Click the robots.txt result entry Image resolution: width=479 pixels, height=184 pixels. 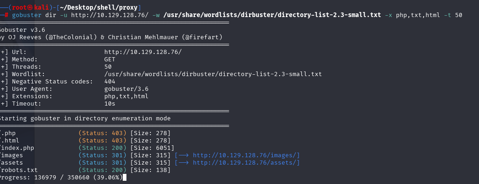pyautogui.click(x=18, y=170)
